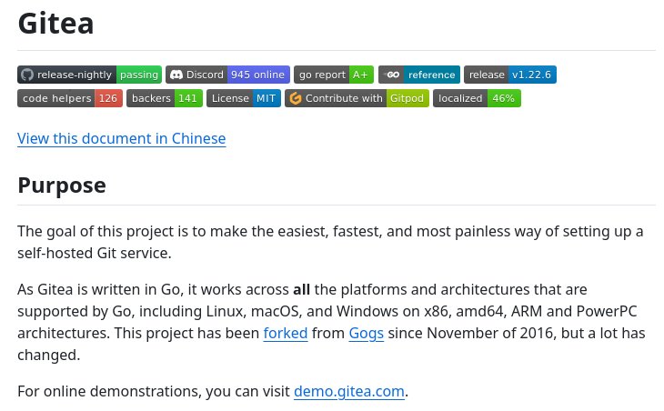The width and height of the screenshot is (664, 411).
Task: Click the GitHub logo in release-nightly badge
Action: [27, 75]
